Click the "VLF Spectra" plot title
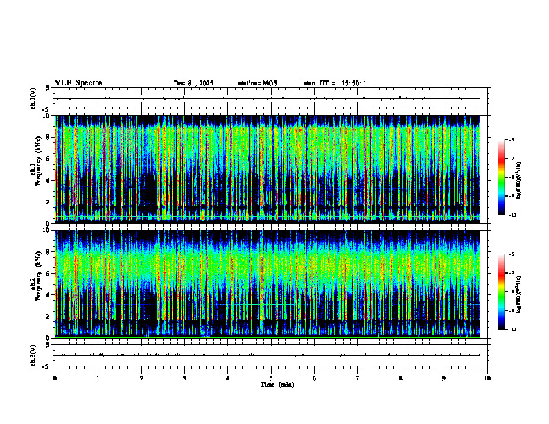This screenshot has height=424, width=549. [x=78, y=83]
